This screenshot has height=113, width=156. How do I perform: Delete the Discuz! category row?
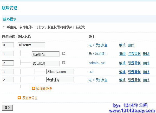point(131,45)
